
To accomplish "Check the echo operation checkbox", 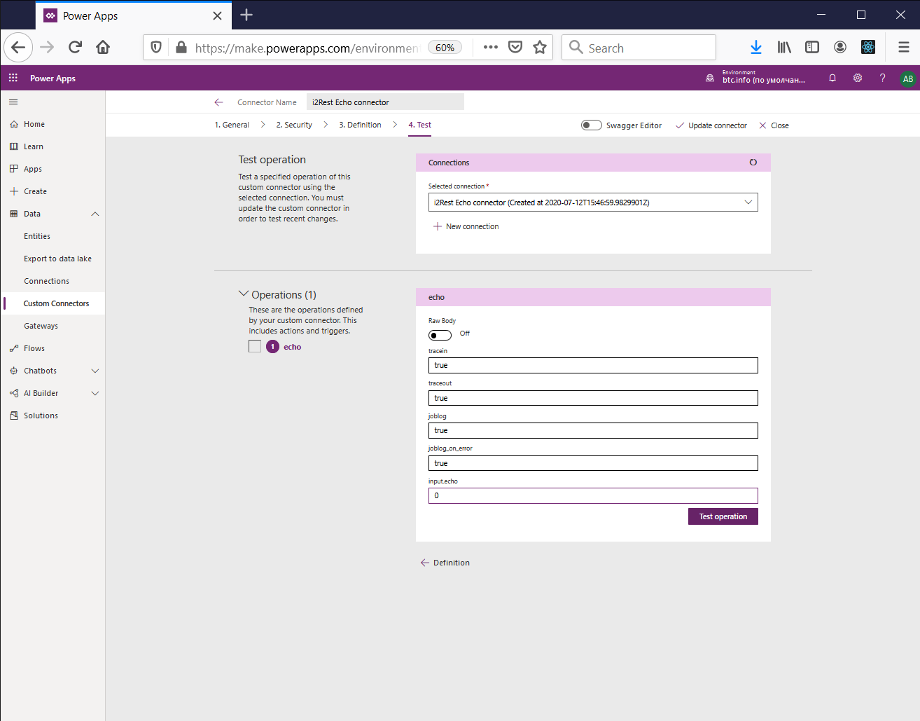I will pyautogui.click(x=255, y=346).
